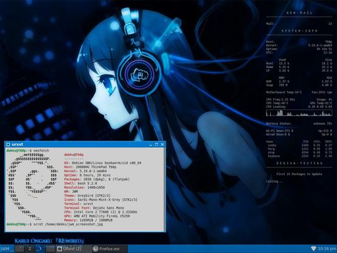Click the 'WM: JWM' line in the terminal
The width and height of the screenshot is (337, 253).
[x=71, y=192]
